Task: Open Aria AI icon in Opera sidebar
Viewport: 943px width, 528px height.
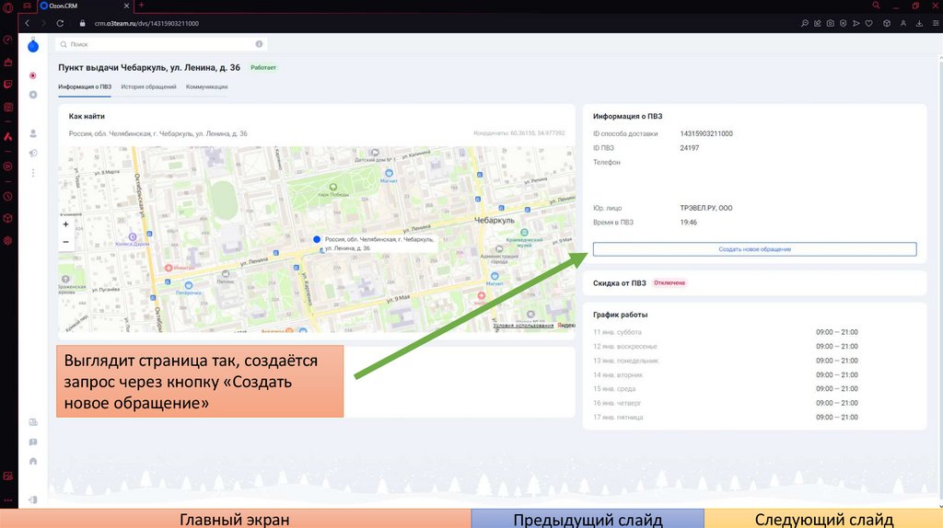Action: coord(7,136)
